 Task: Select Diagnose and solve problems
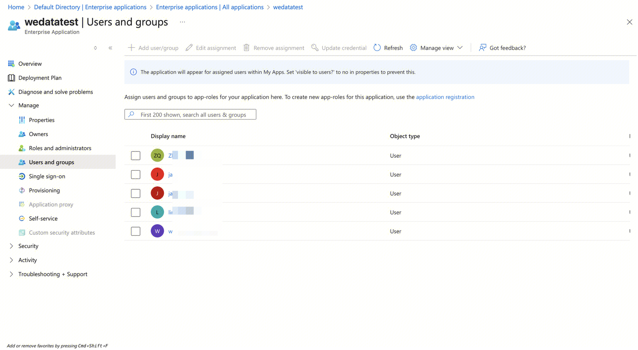point(55,92)
